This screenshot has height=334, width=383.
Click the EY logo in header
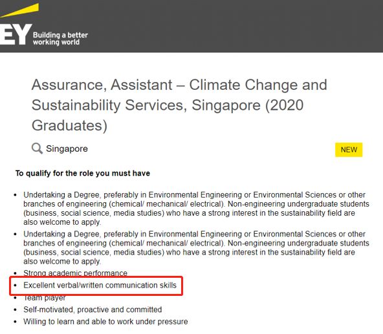(16, 34)
